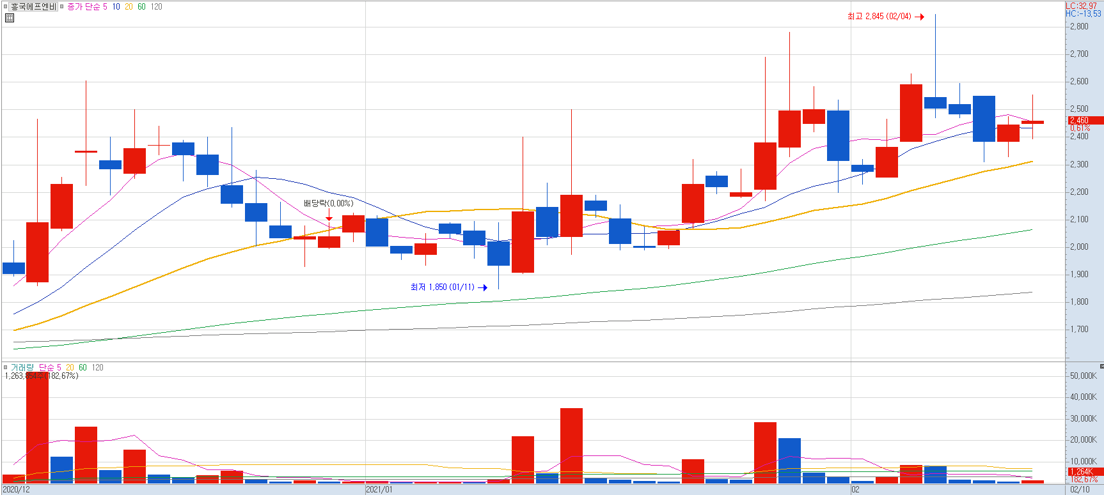Click the 2020/12 date label on time axis
This screenshot has height=495, width=1104.
click(16, 490)
